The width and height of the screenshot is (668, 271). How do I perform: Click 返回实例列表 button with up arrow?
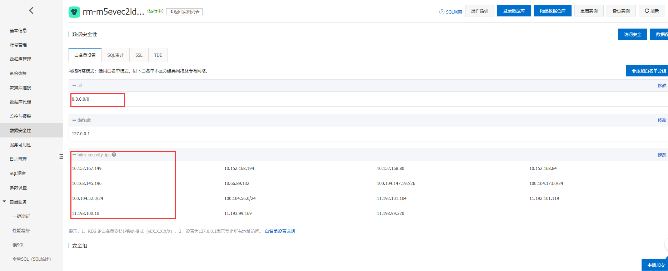tap(184, 12)
